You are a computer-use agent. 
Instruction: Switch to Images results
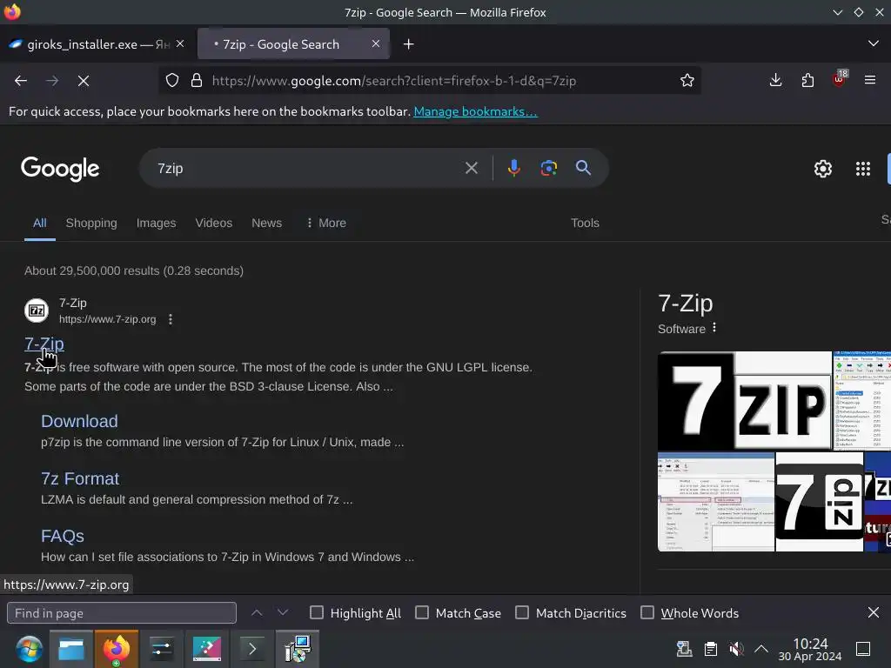click(x=157, y=223)
